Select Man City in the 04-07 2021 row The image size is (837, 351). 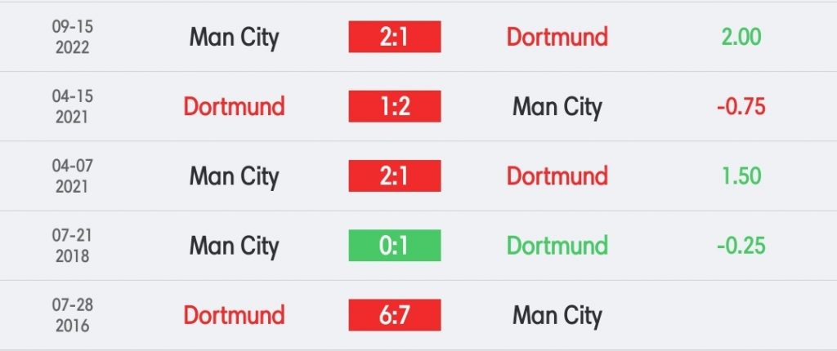pyautogui.click(x=235, y=176)
